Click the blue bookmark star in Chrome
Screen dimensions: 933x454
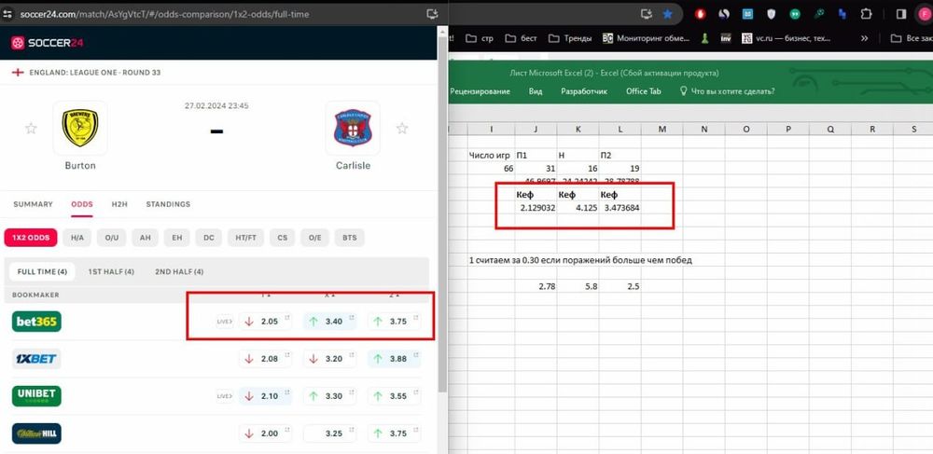(x=668, y=14)
